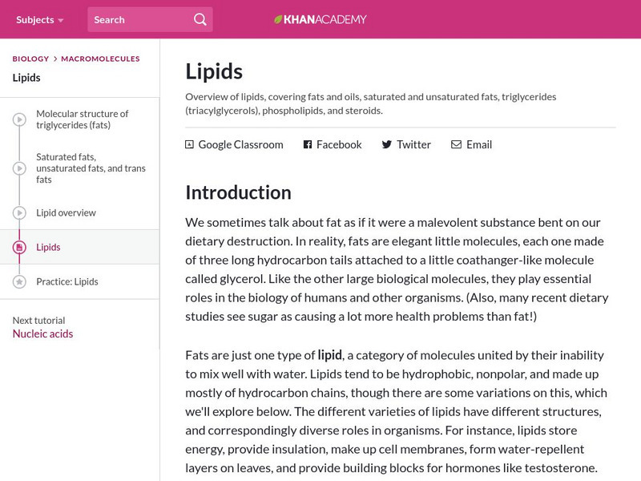This screenshot has width=641, height=481.
Task: Click the current Lipids lesson in sidebar
Action: coord(50,247)
